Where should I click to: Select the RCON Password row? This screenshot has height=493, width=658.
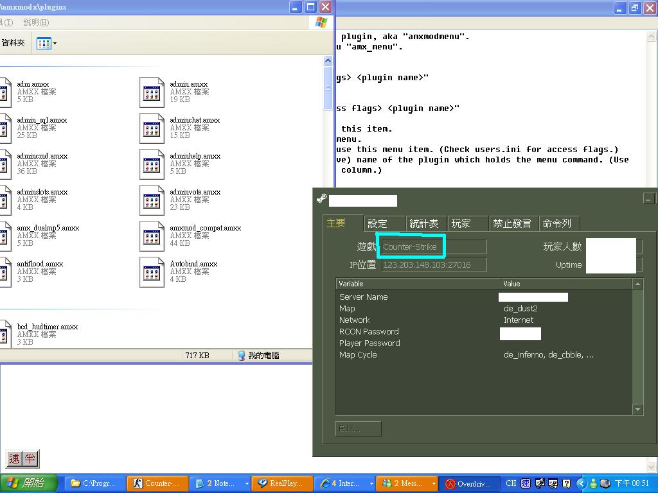(x=484, y=332)
